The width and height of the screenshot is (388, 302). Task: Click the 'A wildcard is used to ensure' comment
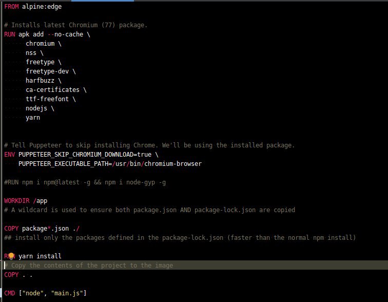[x=149, y=210]
